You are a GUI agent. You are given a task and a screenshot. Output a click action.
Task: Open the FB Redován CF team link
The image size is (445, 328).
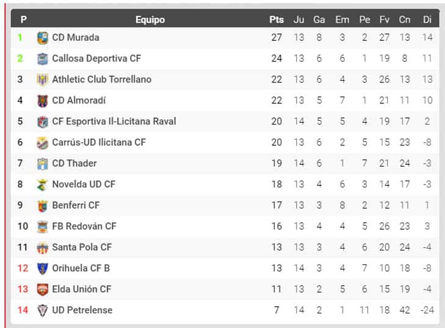click(x=84, y=226)
